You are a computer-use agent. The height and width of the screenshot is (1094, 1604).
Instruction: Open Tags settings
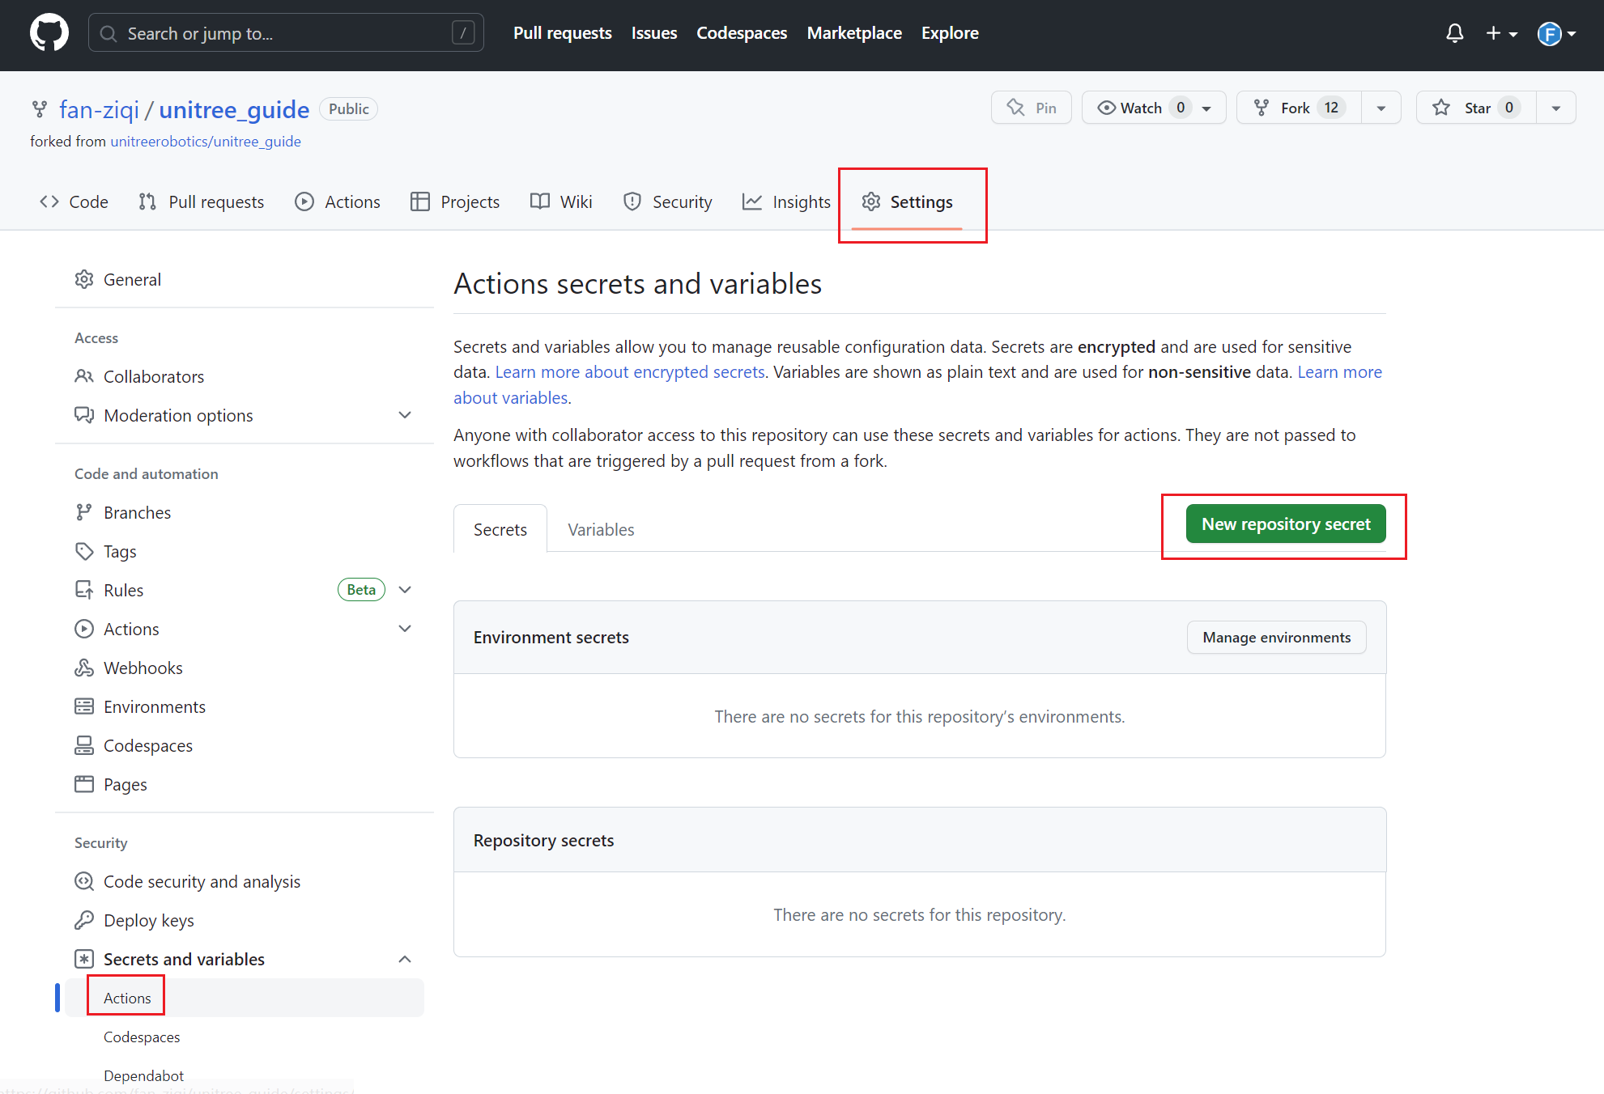245,551
